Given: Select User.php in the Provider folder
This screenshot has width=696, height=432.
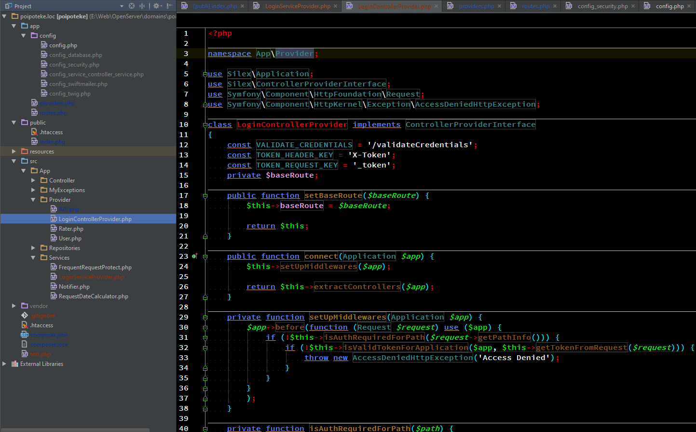Looking at the screenshot, I should (70, 238).
